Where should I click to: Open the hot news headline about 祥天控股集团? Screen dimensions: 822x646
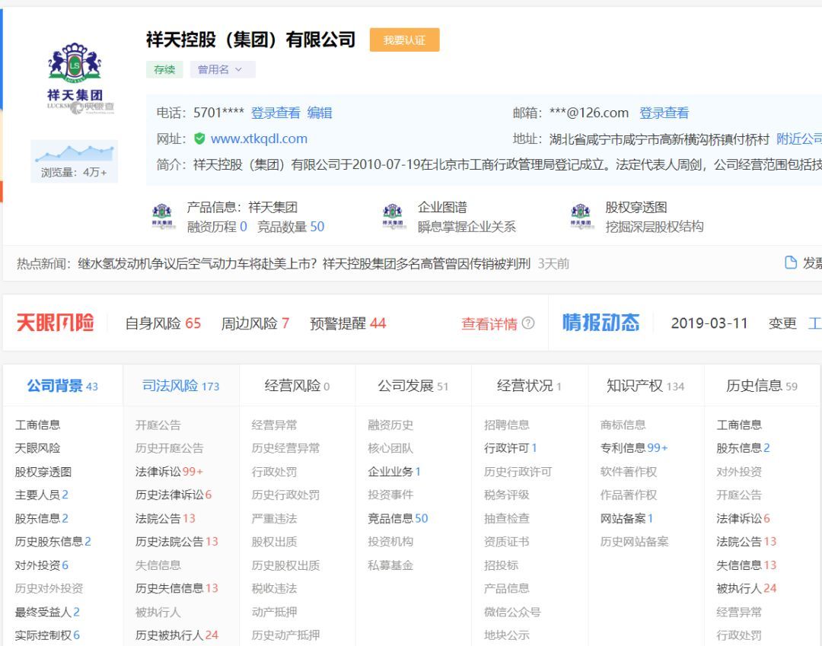(x=304, y=263)
